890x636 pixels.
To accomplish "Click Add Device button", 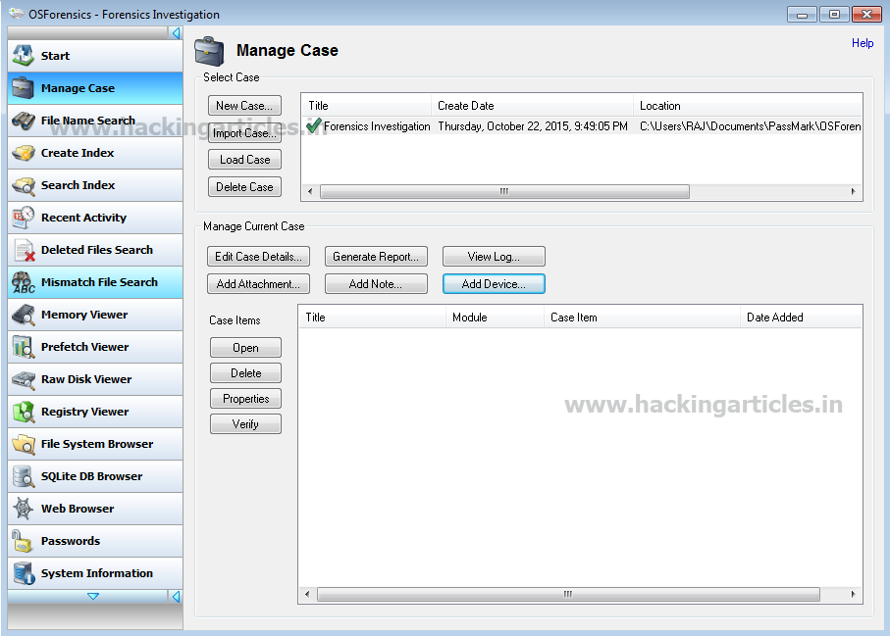I will pos(494,284).
